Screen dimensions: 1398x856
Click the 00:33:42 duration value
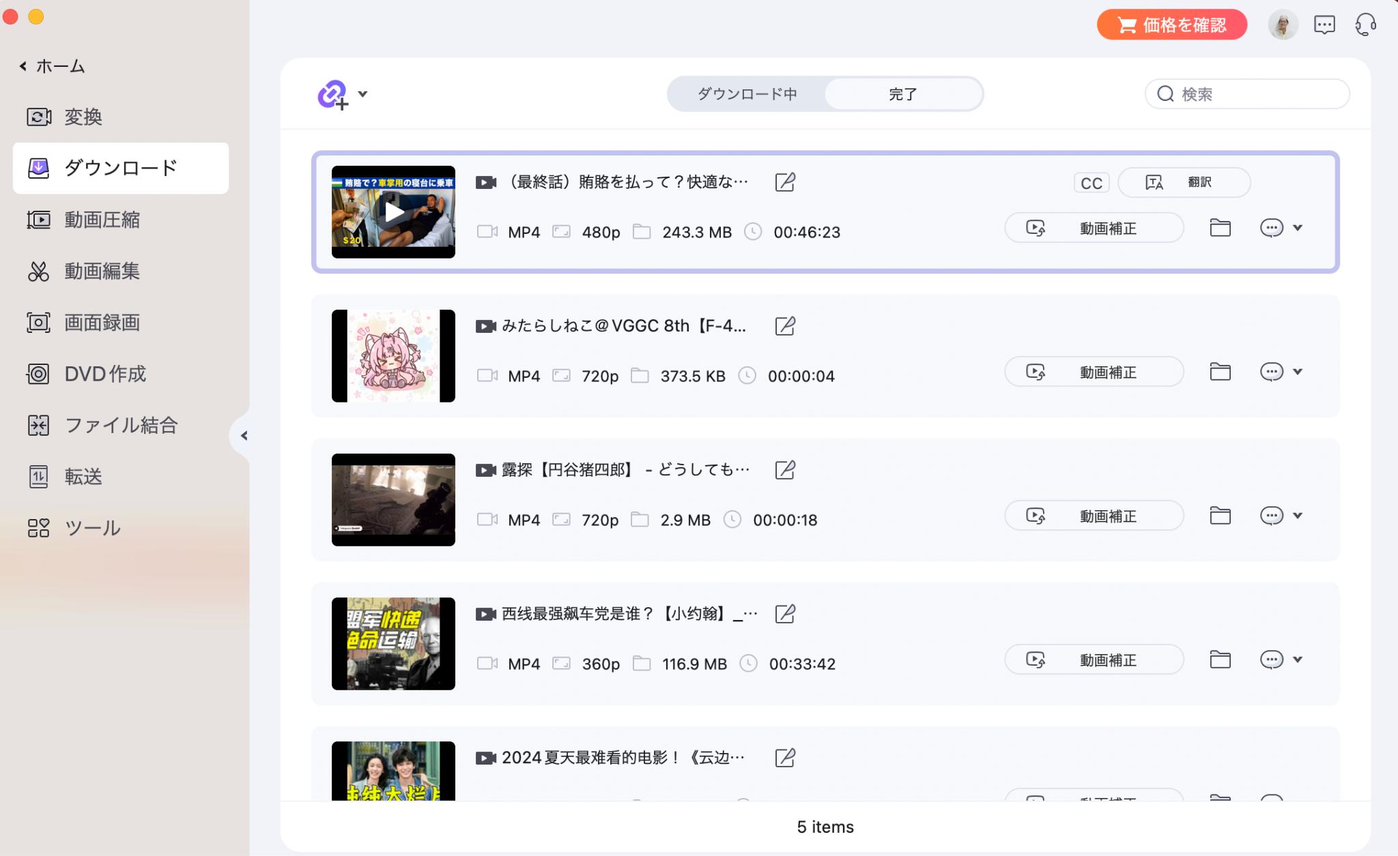coord(802,664)
